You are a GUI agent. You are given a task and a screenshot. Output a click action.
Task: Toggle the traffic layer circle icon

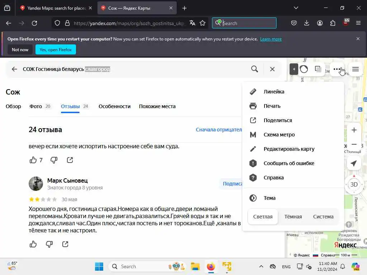pyautogui.click(x=304, y=69)
